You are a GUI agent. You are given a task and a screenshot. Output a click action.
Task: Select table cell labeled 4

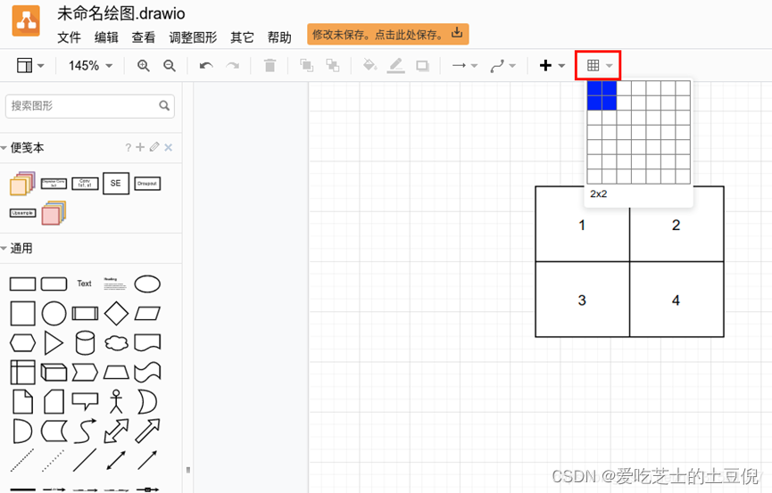point(677,300)
